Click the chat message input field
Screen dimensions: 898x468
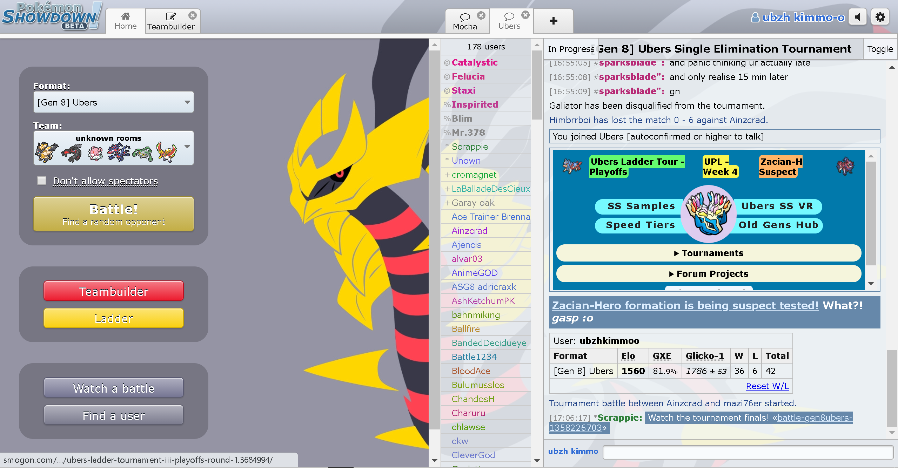pos(747,452)
